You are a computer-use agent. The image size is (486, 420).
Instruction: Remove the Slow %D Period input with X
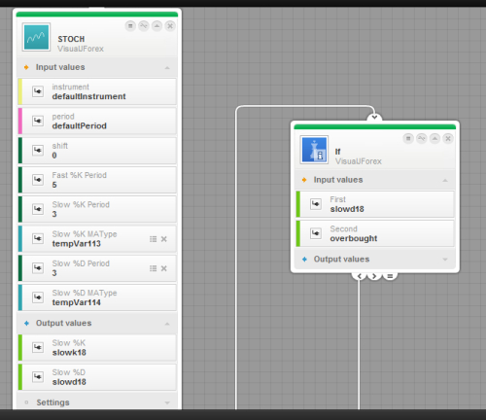tap(164, 268)
